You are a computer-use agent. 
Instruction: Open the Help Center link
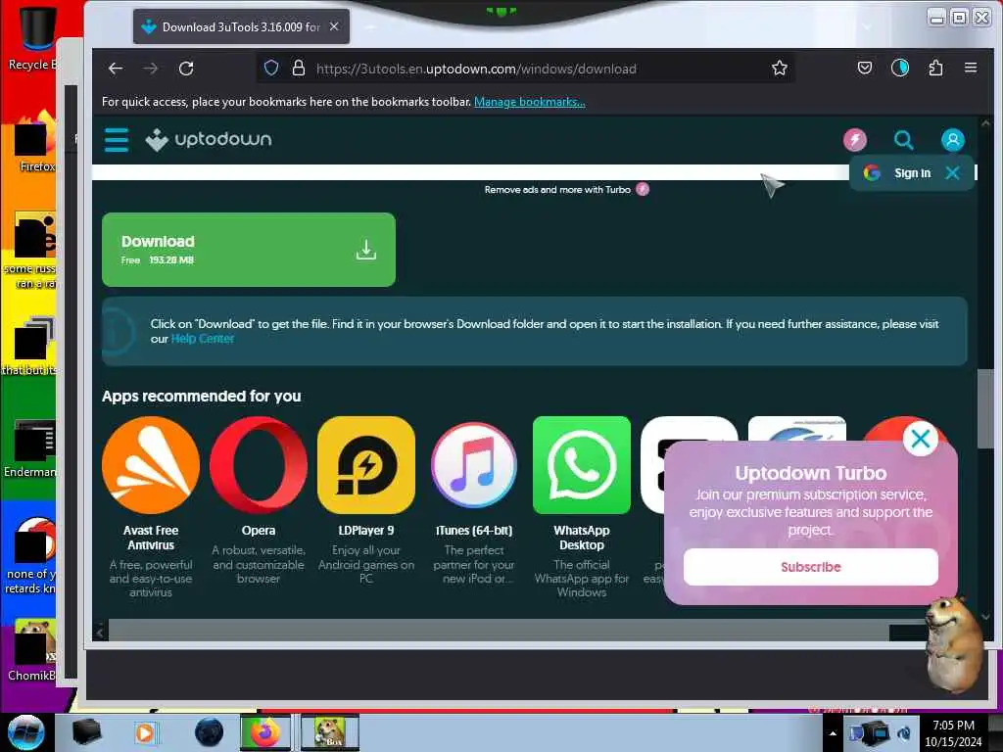tap(202, 339)
